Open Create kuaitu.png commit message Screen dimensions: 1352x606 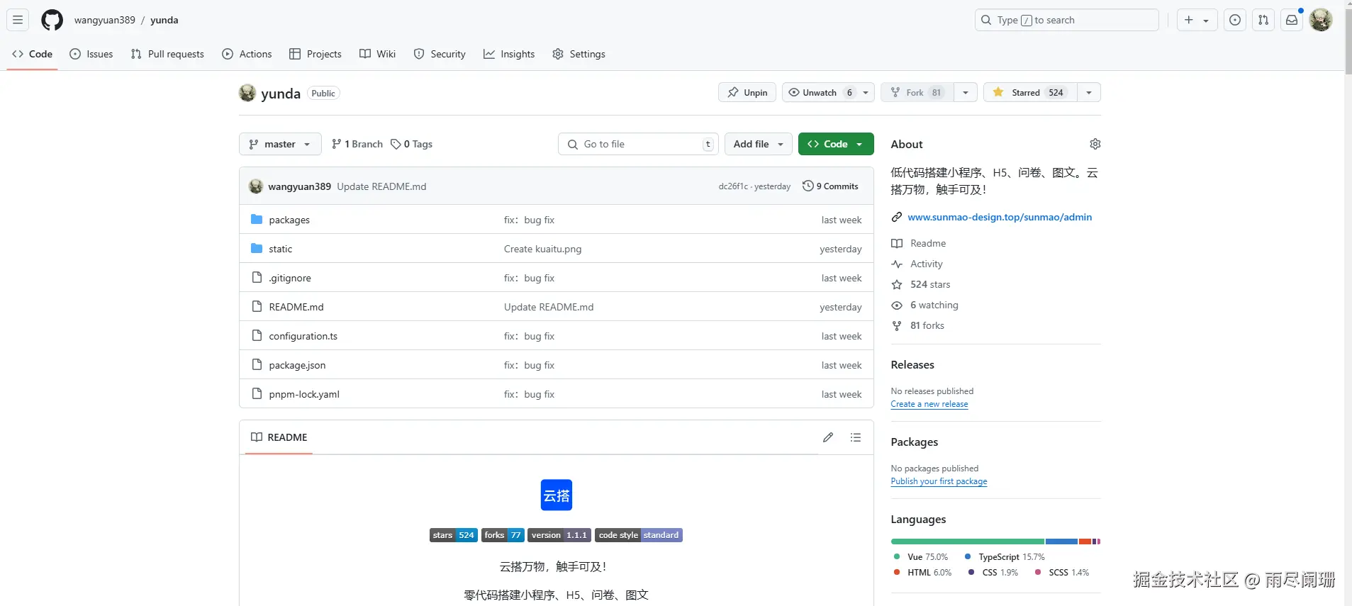pos(542,249)
